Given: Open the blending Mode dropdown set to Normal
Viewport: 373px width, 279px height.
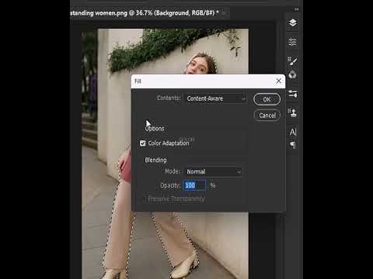Looking at the screenshot, I should click(214, 171).
